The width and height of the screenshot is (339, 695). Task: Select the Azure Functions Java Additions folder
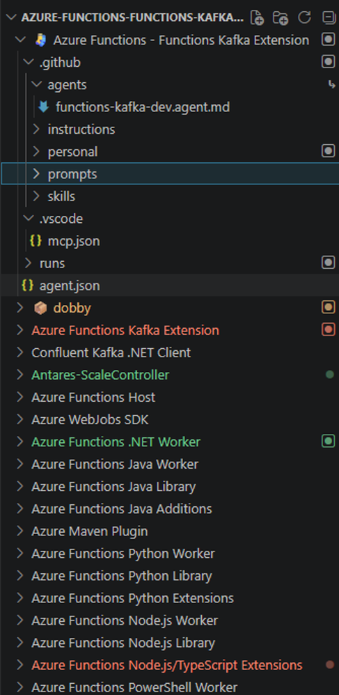click(121, 508)
